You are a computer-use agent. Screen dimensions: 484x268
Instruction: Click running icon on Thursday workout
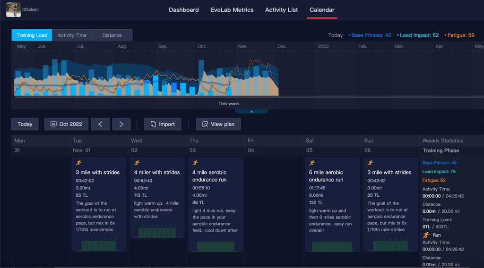(195, 163)
